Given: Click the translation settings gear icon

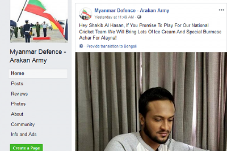Looking at the screenshot, I should [x=81, y=46].
